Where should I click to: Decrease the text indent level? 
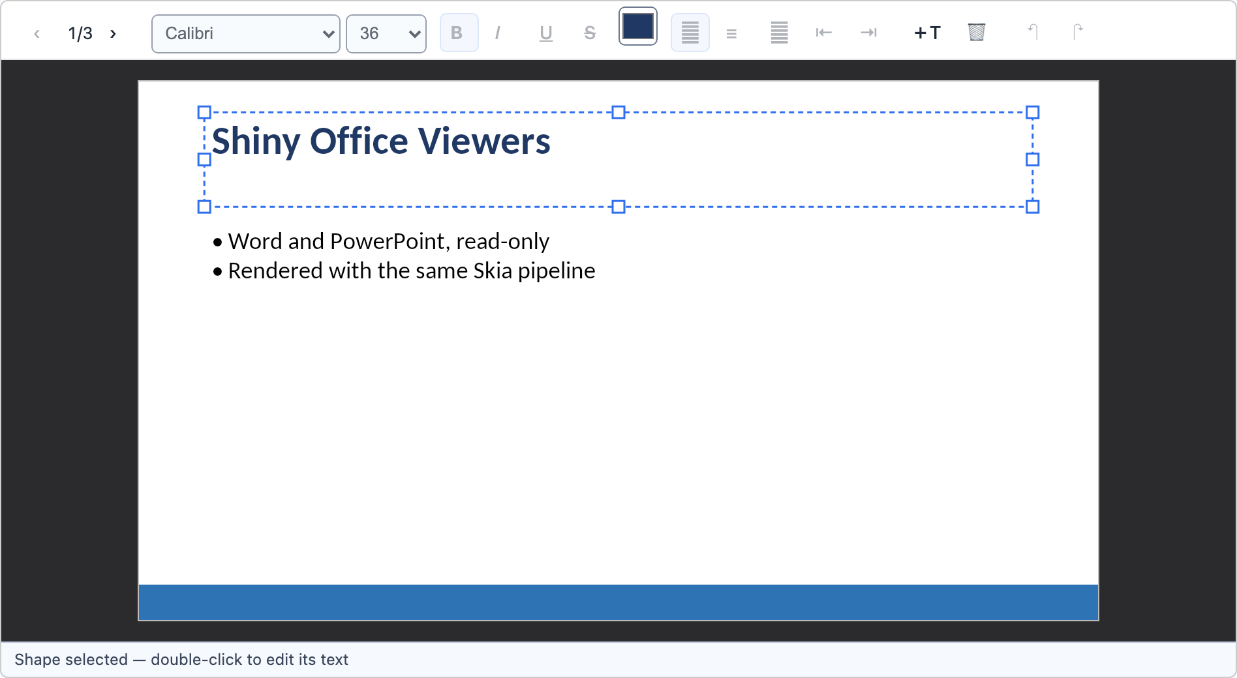824,33
